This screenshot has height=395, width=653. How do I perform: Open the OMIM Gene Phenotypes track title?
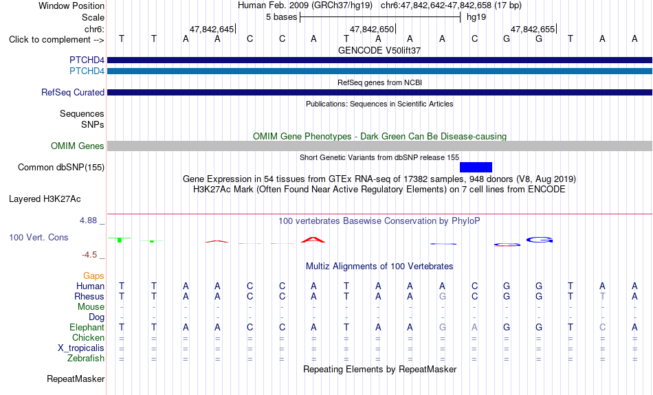click(x=379, y=137)
